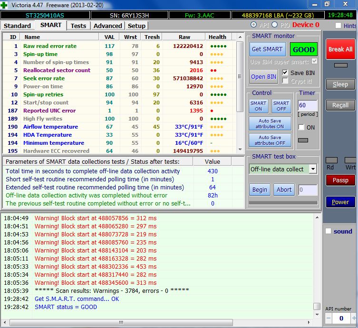
Task: Turn on the Timer ON checkbox
Action: tap(301, 127)
